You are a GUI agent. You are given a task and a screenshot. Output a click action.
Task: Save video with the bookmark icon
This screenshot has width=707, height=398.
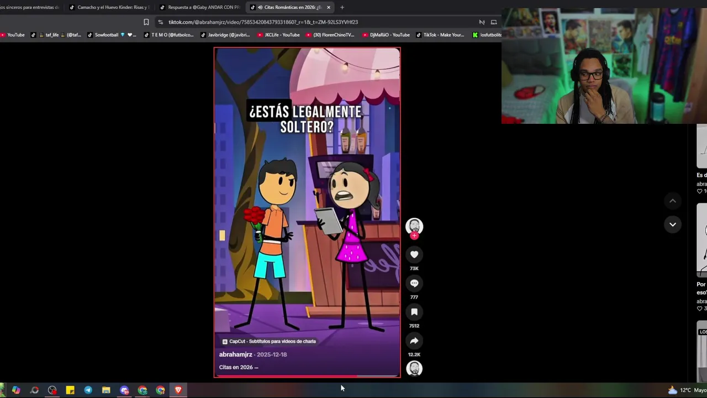pos(414,312)
